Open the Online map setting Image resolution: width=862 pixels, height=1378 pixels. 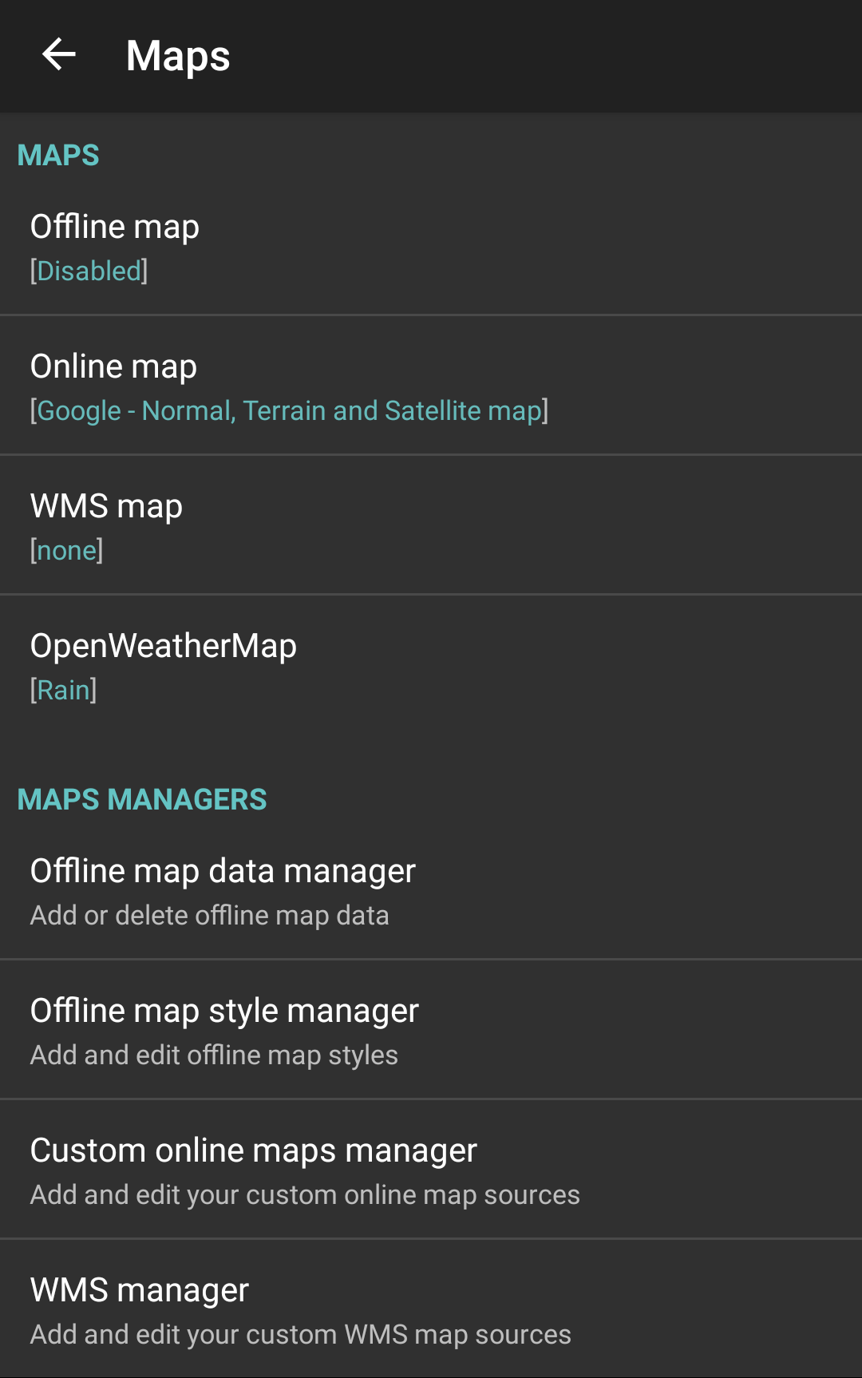click(x=113, y=366)
